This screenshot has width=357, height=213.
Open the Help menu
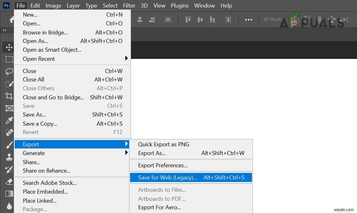coord(226,5)
